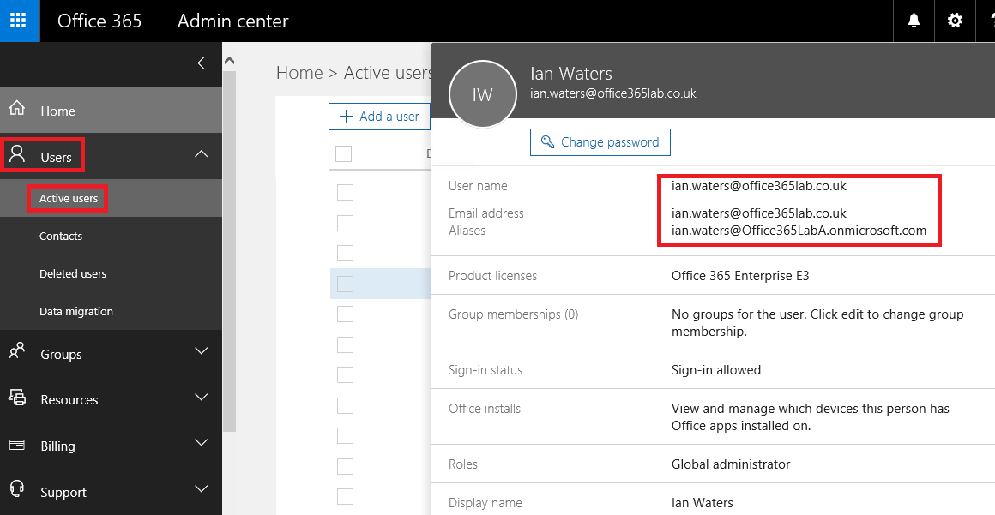Screen dimensions: 995x515
Task: Click the Billing card icon
Action: point(16,445)
